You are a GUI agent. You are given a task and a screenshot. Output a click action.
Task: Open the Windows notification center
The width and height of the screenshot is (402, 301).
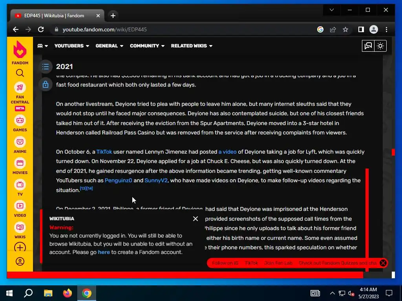[x=389, y=293]
